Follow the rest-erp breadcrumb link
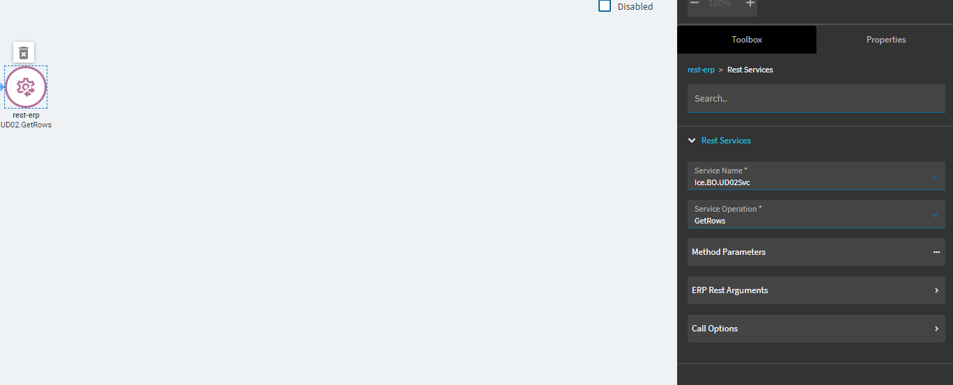 click(x=701, y=70)
